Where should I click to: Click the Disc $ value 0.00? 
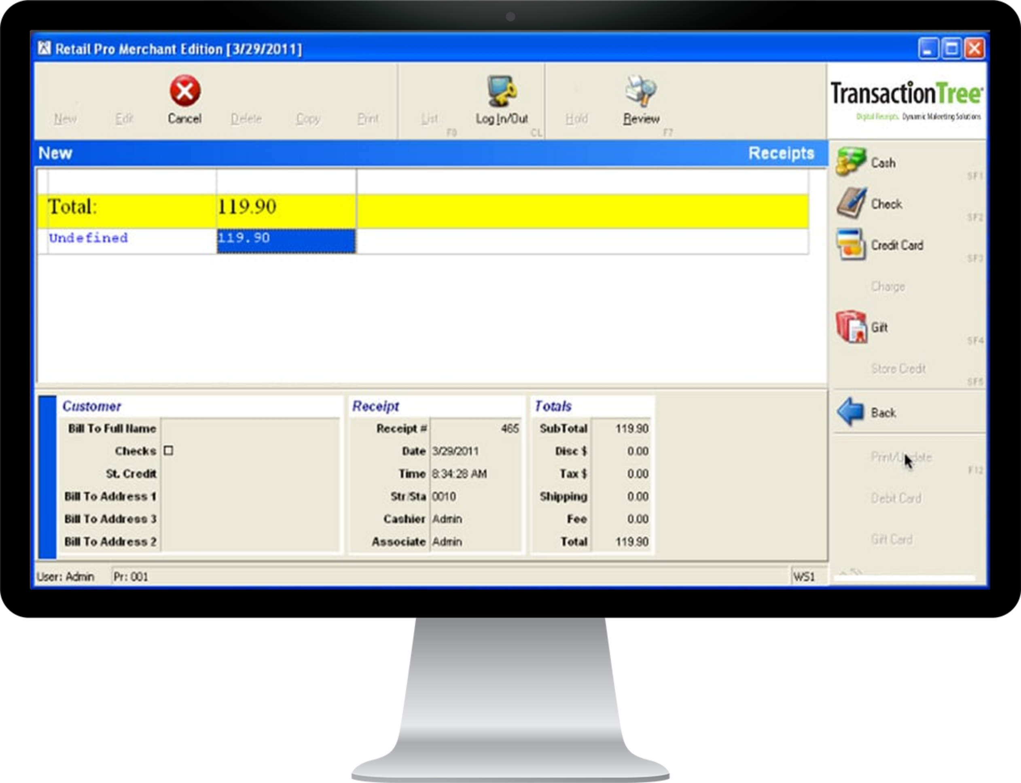[x=638, y=451]
